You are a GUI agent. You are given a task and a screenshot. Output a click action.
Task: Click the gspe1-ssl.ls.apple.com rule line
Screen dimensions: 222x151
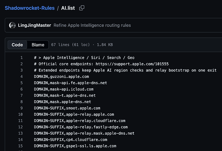point(75,146)
